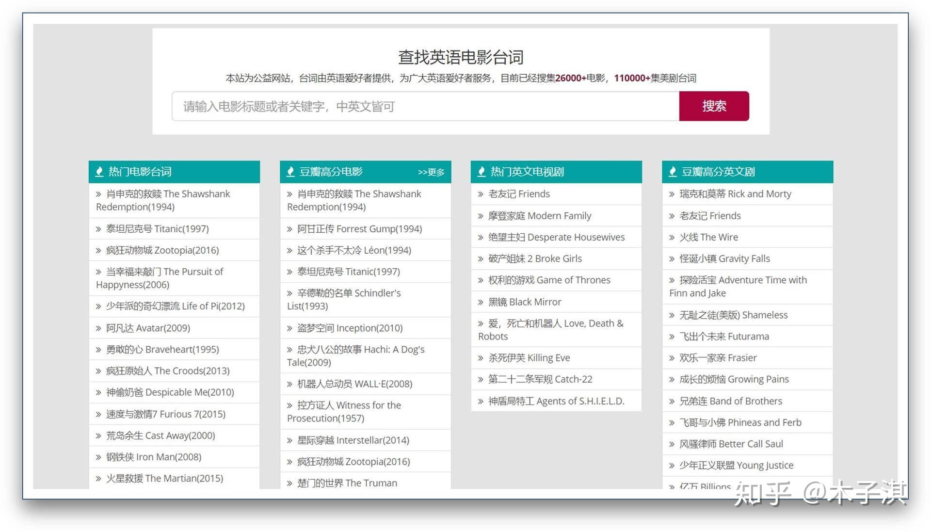Open 少年正义联盟 Young Justice link
The height and width of the screenshot is (532, 931).
[x=737, y=465]
